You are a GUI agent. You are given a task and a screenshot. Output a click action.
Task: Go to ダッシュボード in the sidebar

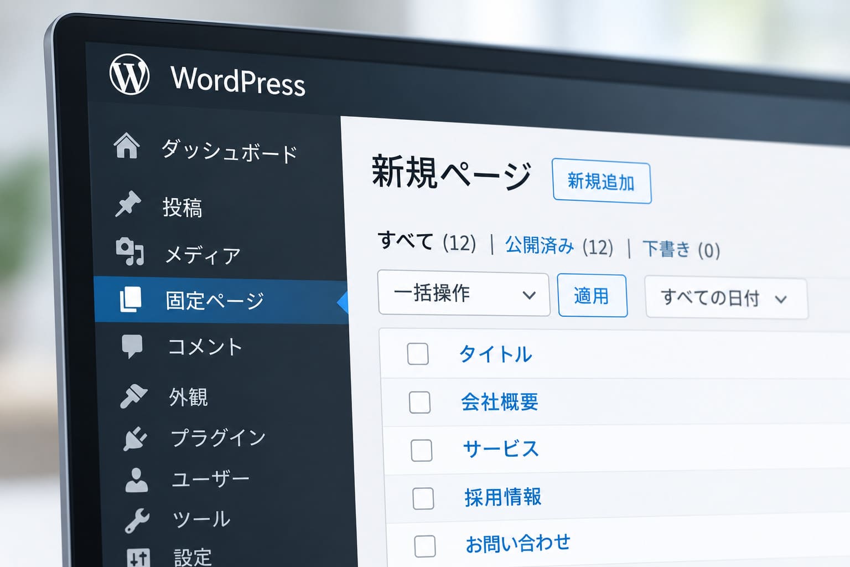pos(230,151)
